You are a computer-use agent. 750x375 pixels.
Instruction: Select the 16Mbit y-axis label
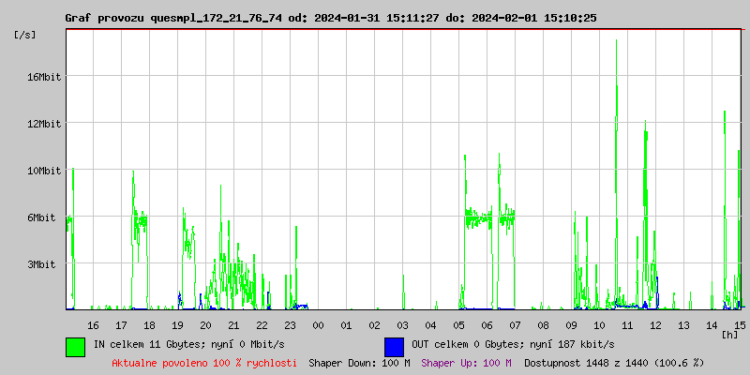(44, 76)
